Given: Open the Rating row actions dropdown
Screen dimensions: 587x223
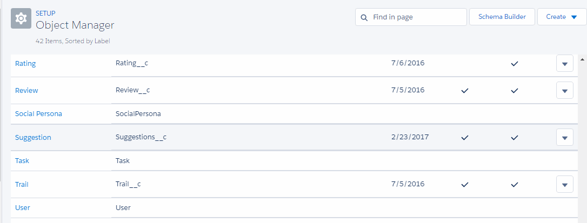Looking at the screenshot, I should 564,64.
